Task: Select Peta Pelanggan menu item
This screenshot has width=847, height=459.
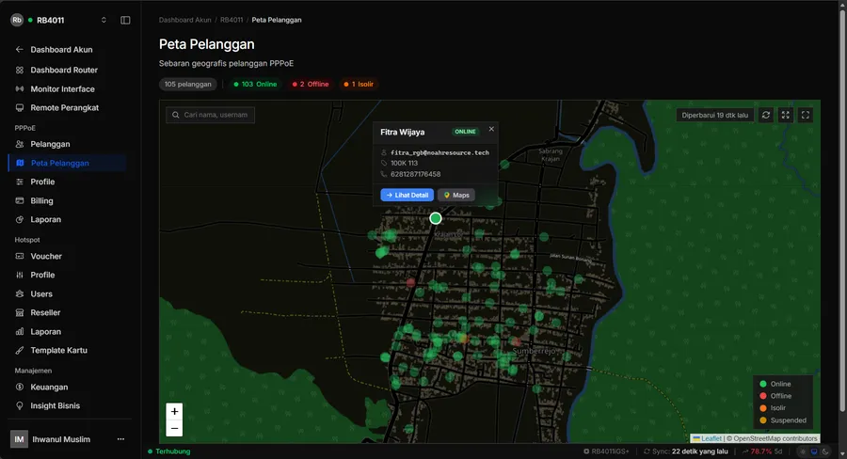Action: 68,163
